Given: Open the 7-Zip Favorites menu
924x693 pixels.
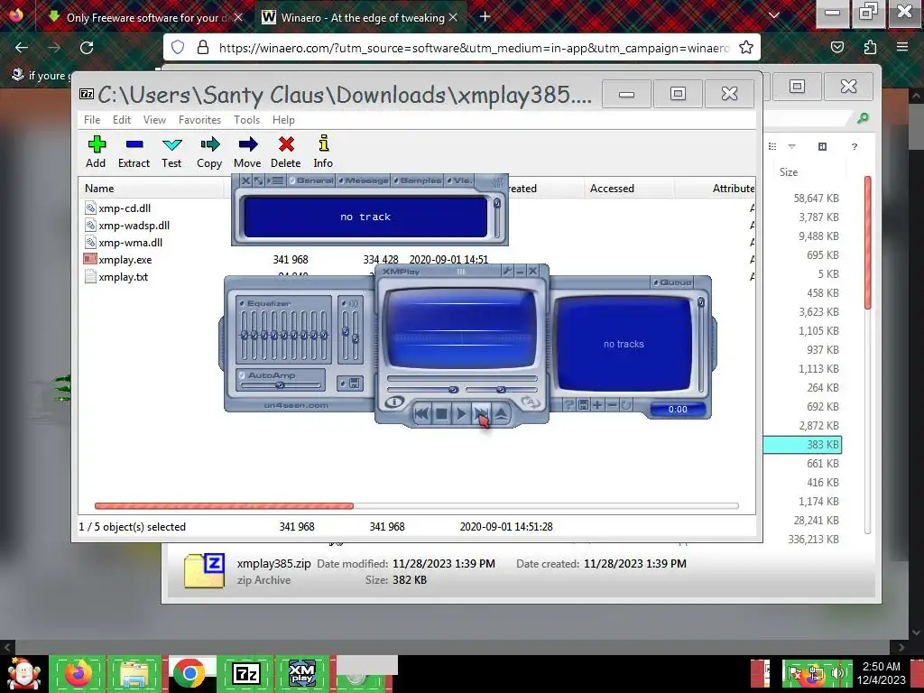Looking at the screenshot, I should (199, 120).
